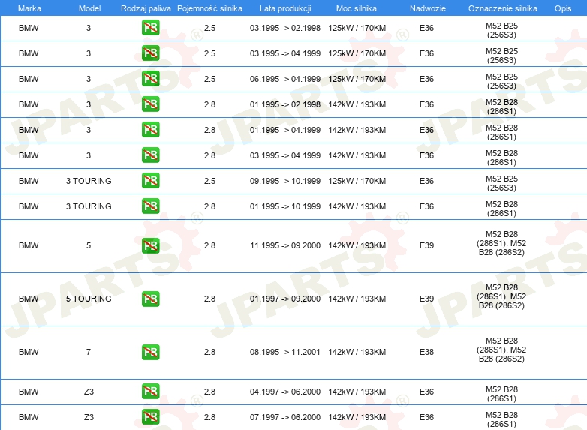Screen dimensions: 587x430
Task: Click 142kW / 193KM in BMW 7 row
Action: pyautogui.click(x=357, y=352)
